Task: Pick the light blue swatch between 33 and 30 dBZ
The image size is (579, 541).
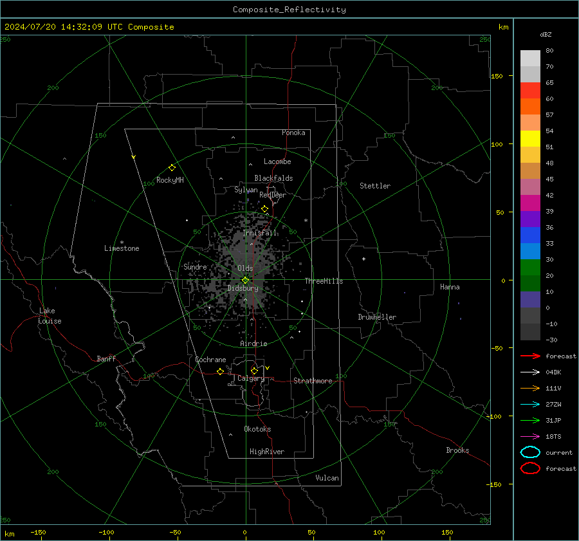Action: click(530, 251)
